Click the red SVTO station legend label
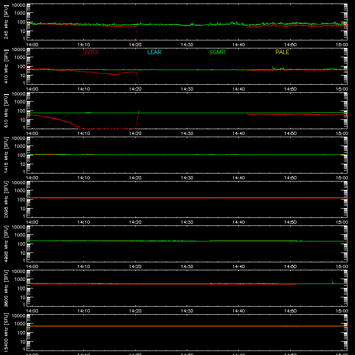This screenshot has height=355, width=355. [90, 52]
